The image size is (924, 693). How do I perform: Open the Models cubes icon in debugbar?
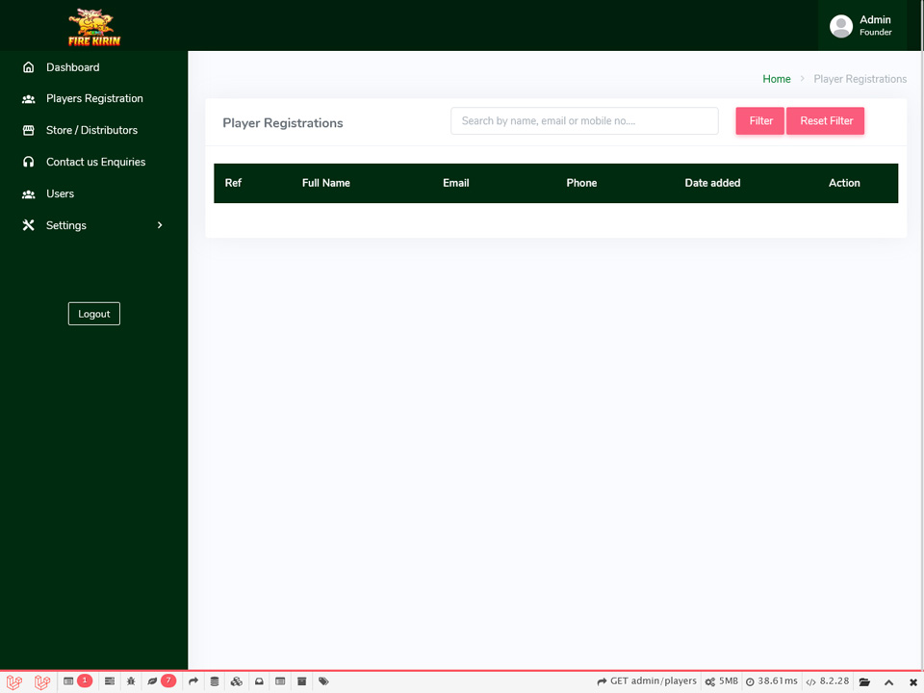(x=236, y=681)
